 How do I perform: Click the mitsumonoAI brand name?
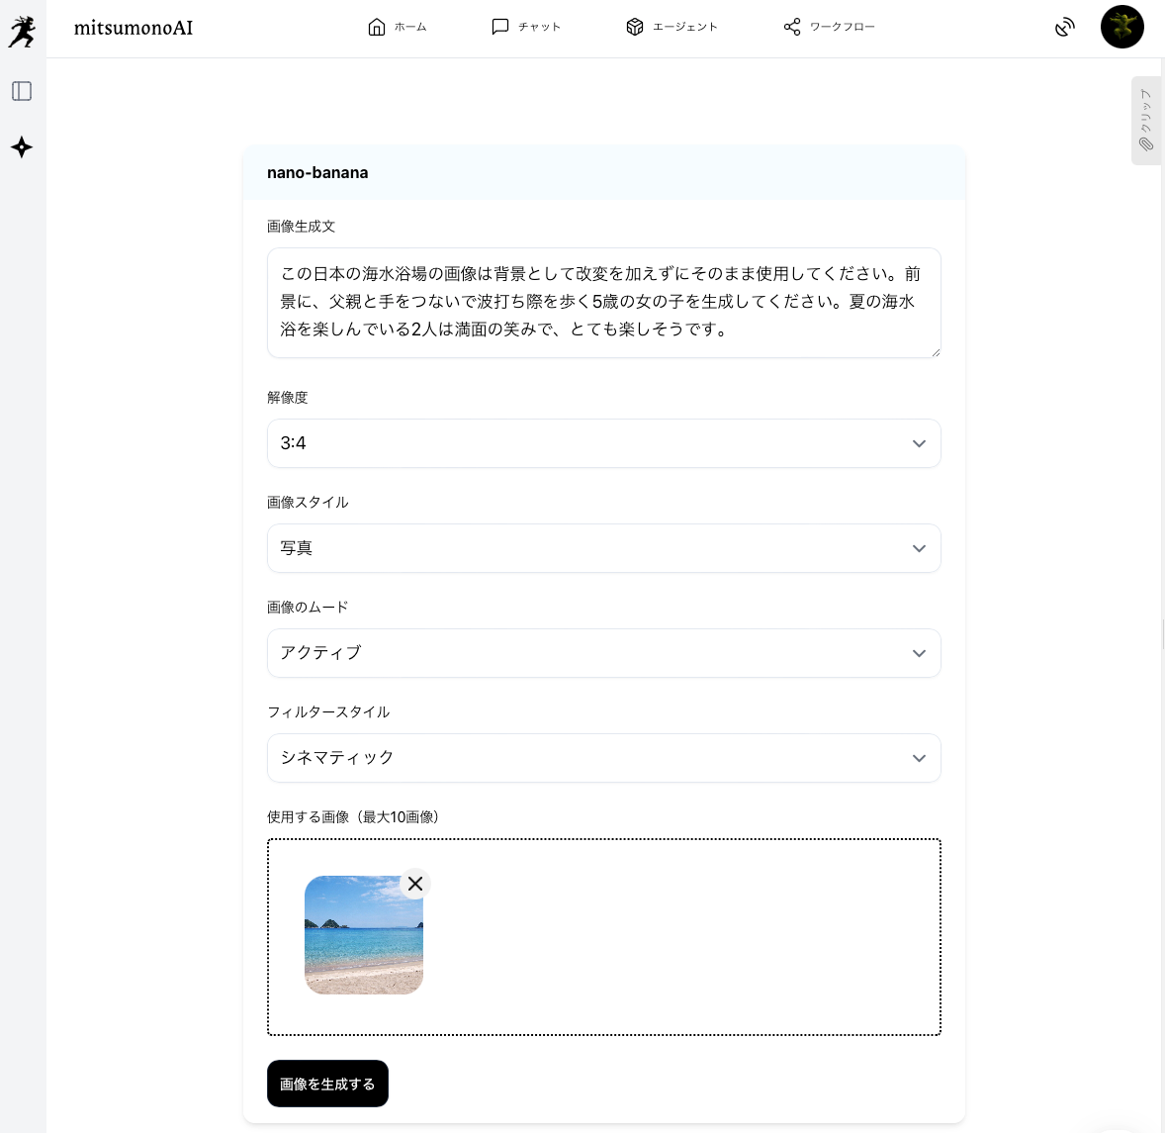click(x=134, y=28)
